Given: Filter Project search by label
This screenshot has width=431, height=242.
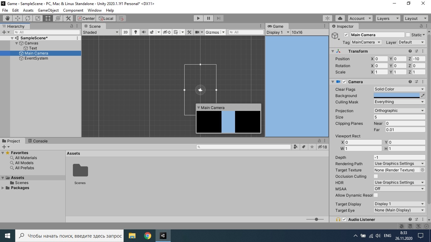Looking at the screenshot, I should (x=304, y=147).
